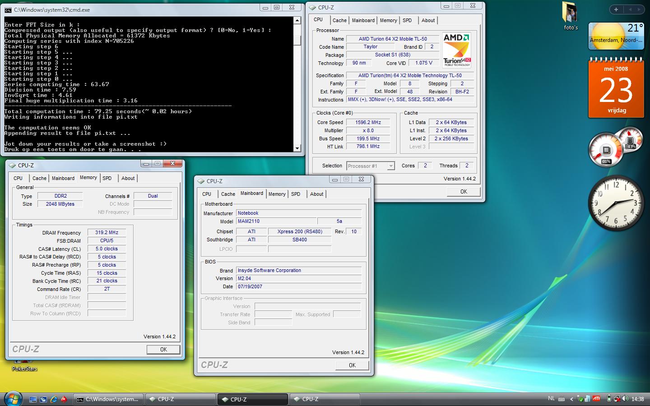Click the Package value Socket S1 (638)
650x406 pixels.
392,55
